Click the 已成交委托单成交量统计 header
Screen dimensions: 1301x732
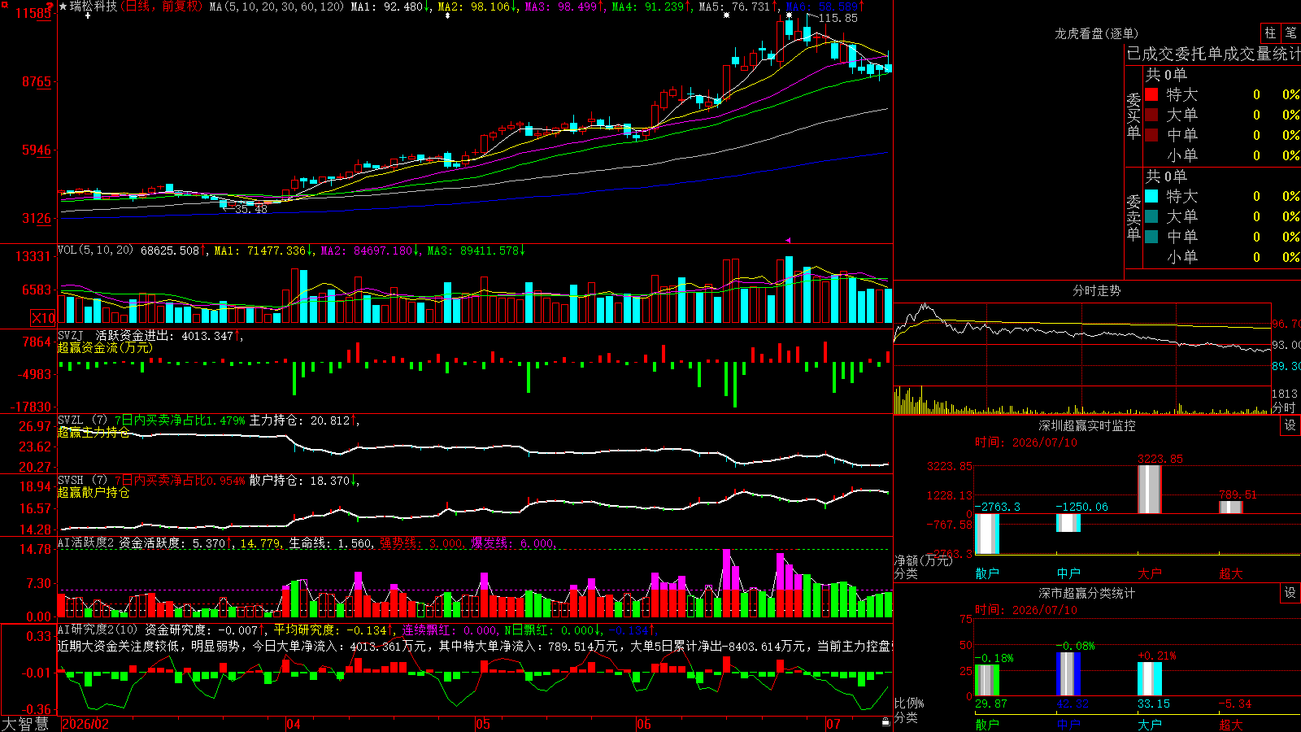pyautogui.click(x=1213, y=54)
